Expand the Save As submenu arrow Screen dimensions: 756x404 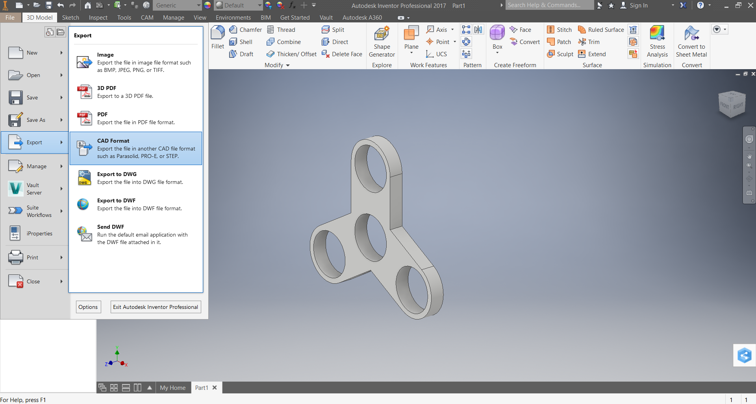point(61,120)
